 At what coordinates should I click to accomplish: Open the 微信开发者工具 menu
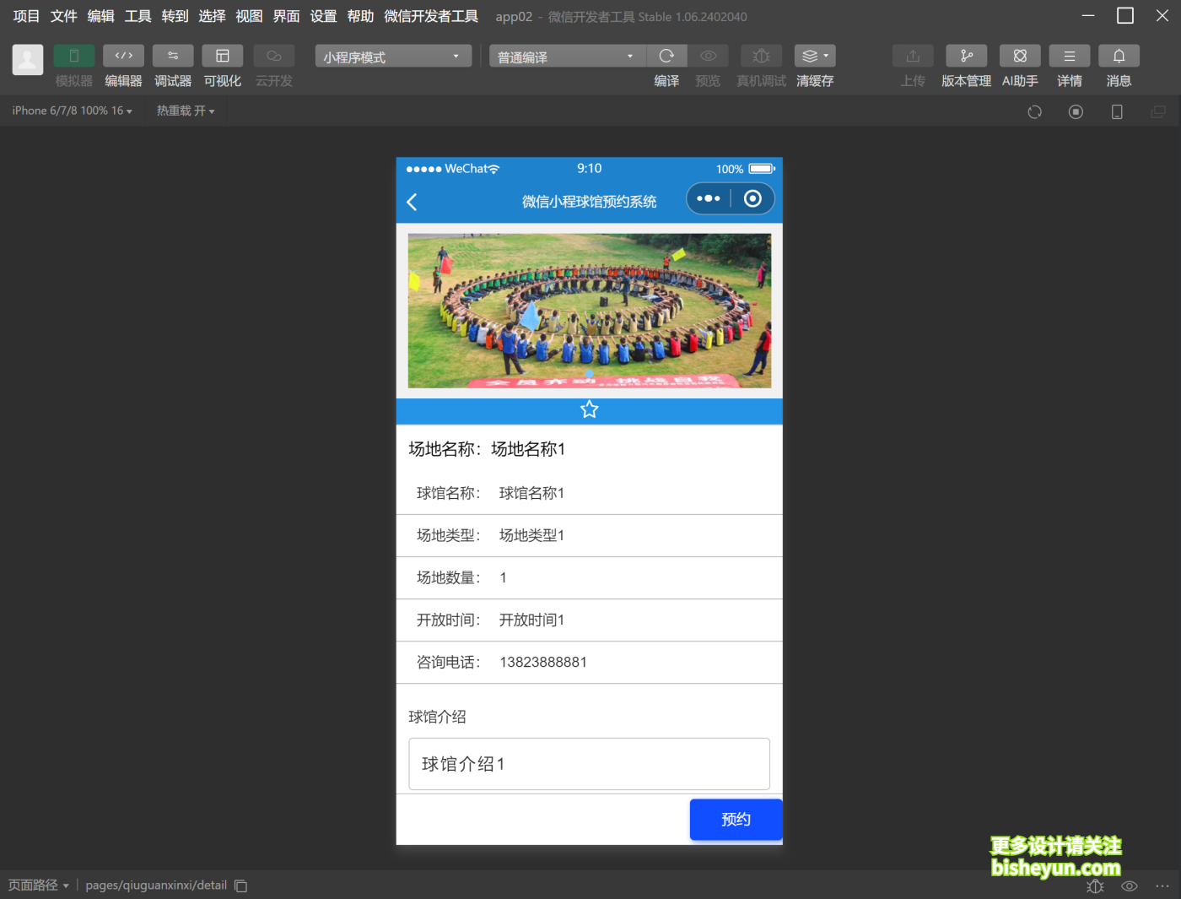click(x=431, y=15)
